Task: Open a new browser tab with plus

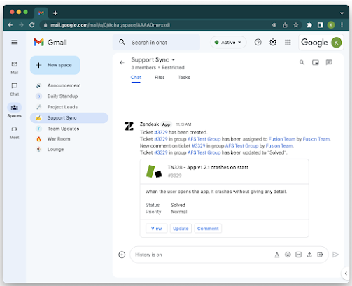Action: point(55,13)
